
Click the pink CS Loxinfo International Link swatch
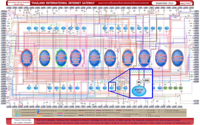coord(60,113)
